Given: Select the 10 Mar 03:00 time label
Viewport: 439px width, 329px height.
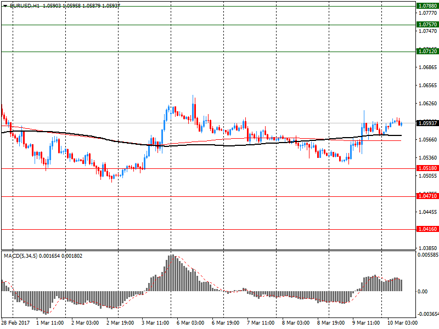Looking at the screenshot, I should tap(402, 323).
